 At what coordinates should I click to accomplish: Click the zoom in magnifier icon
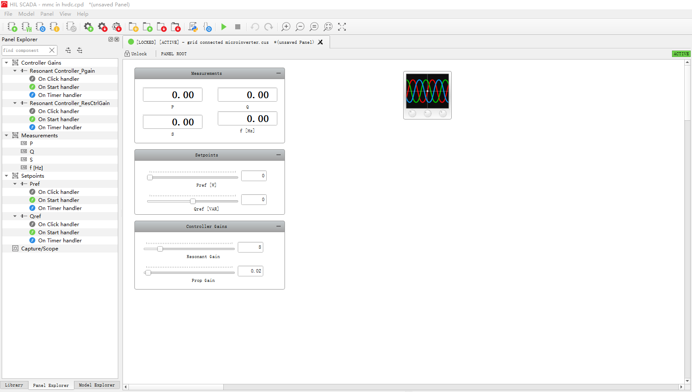pos(286,27)
